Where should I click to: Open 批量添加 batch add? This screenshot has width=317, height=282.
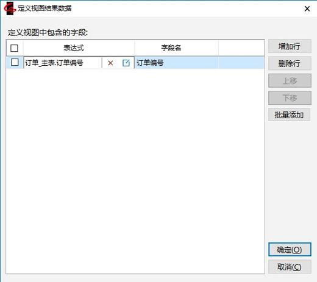[289, 115]
